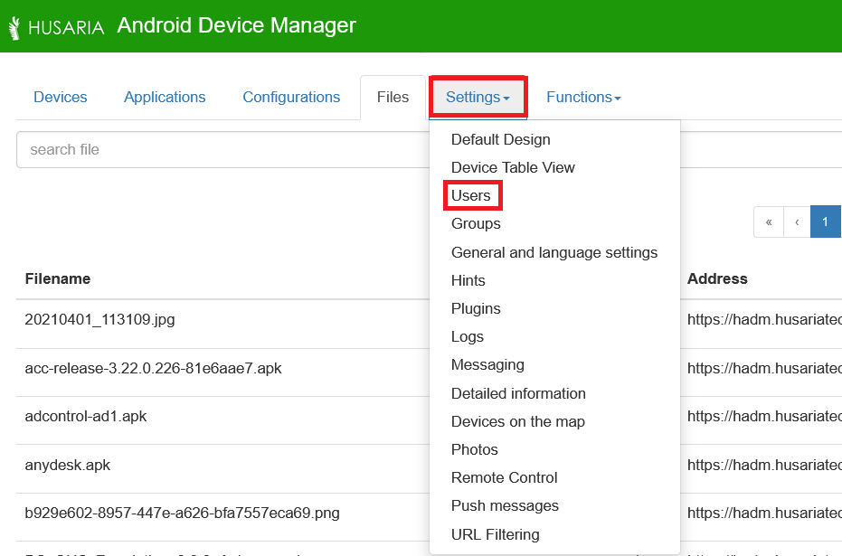Select Device Table View menu entry
Screen dimensions: 842x556
click(x=513, y=167)
